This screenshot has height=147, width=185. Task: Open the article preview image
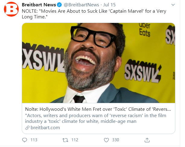[x=98, y=63]
